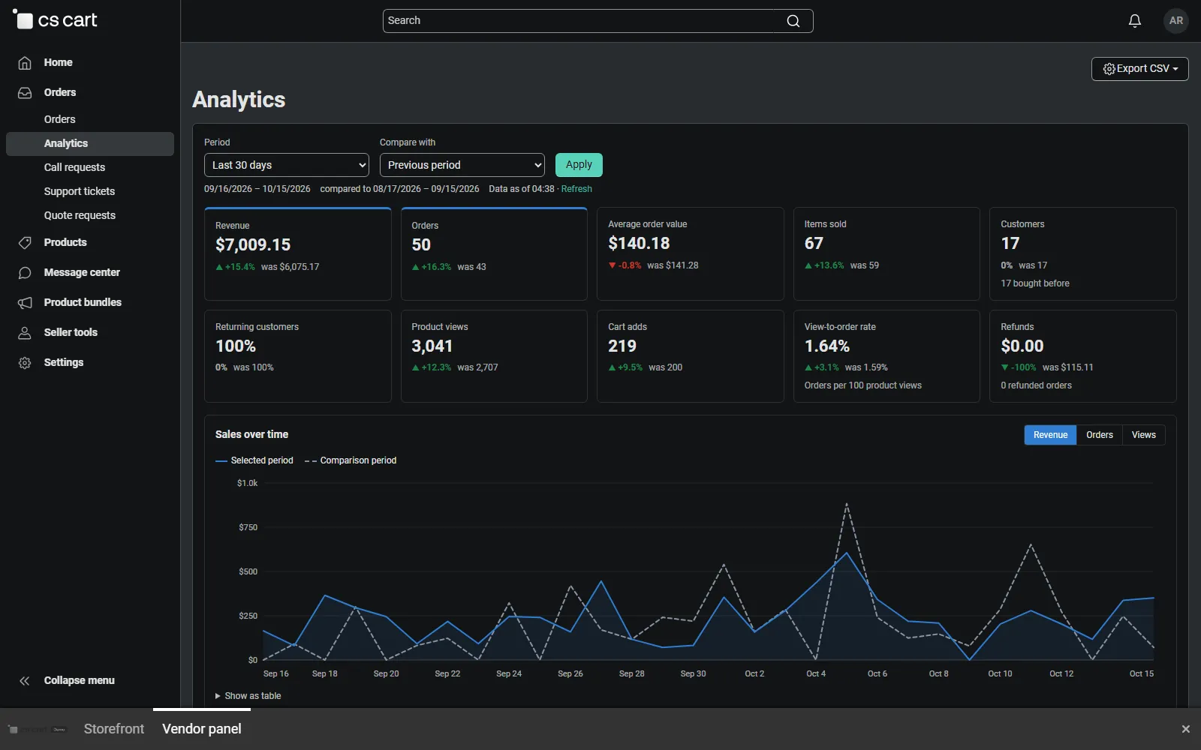Screen dimensions: 1201x750
Task: Select the Orders metric card
Action: click(x=494, y=253)
